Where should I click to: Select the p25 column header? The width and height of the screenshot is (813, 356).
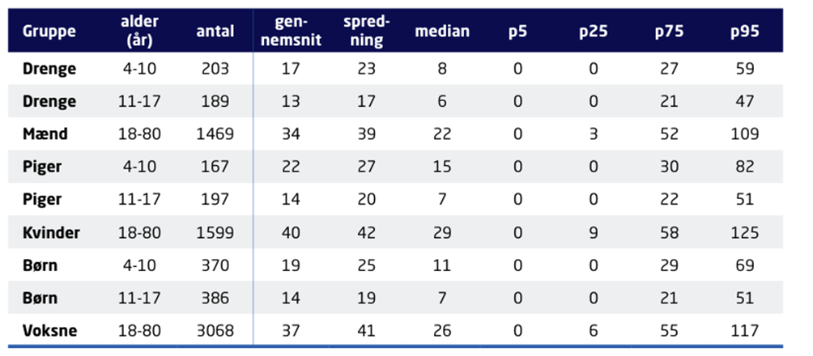coord(594,32)
